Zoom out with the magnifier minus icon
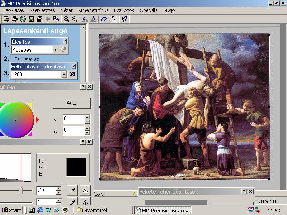Screen dimensions: 287x215 tap(75, 19)
